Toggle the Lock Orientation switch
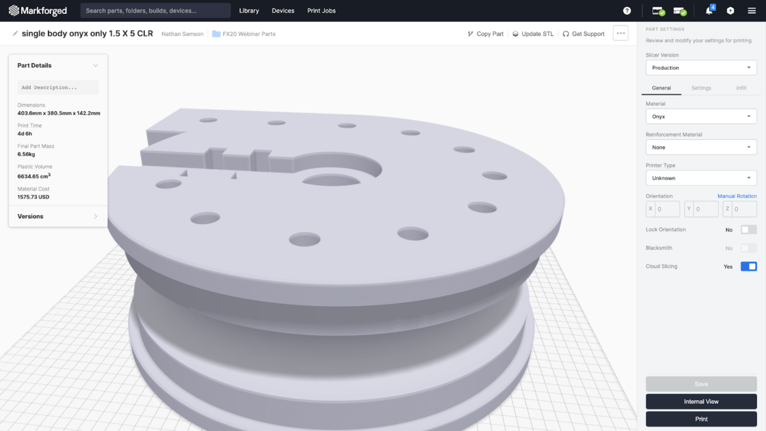Image resolution: width=766 pixels, height=431 pixels. 748,230
